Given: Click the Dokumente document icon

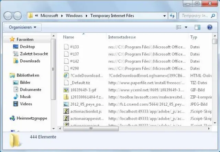Looking at the screenshot, I should 16,90.
